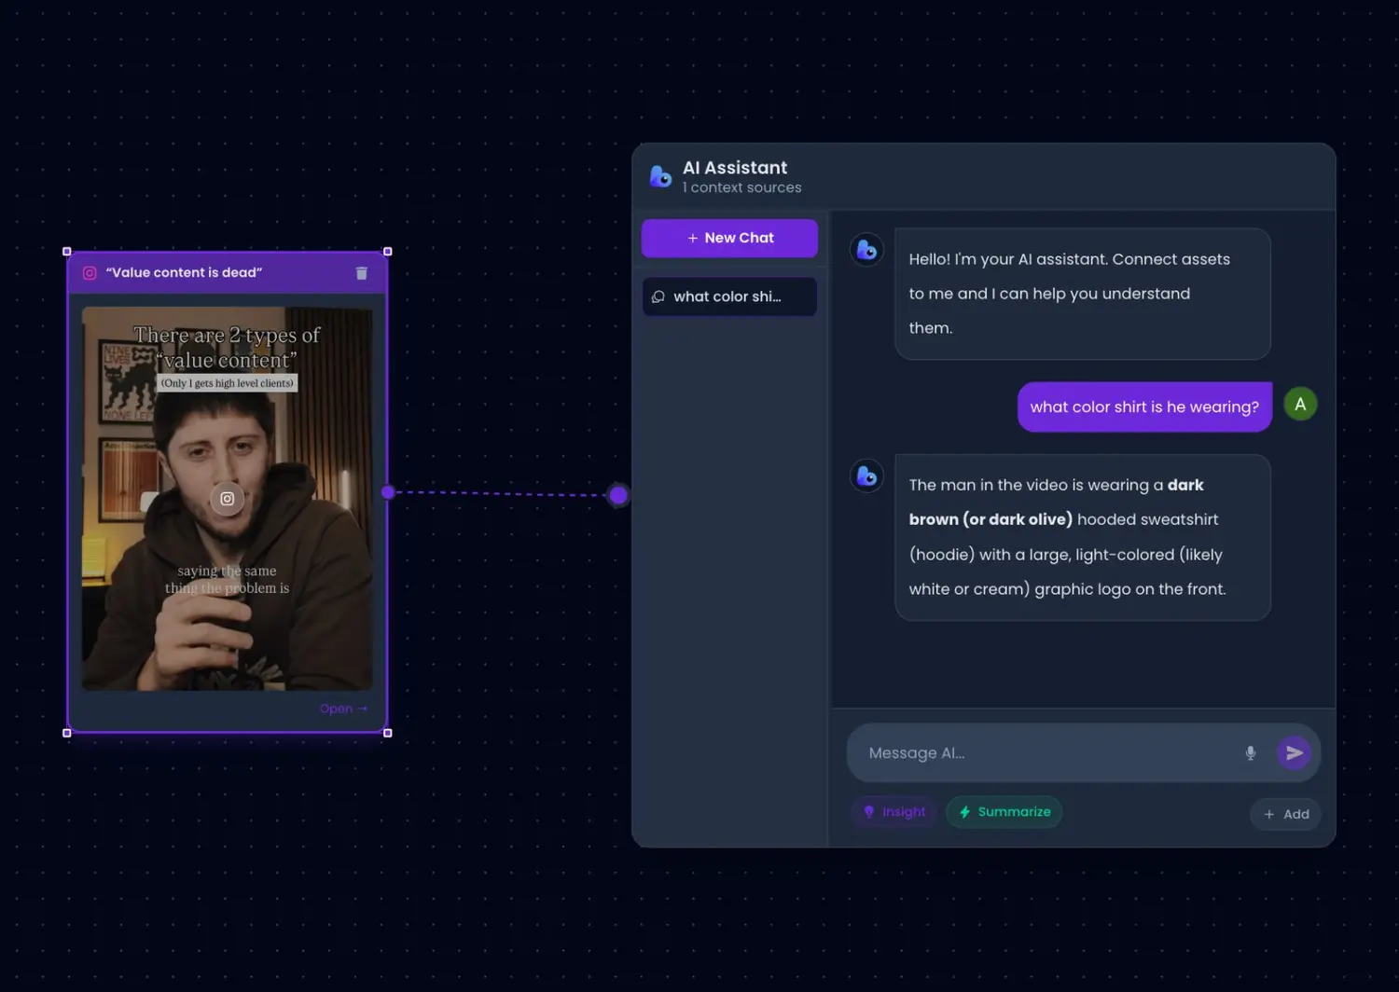Click the AI Assistant logo in header
Screen dimensions: 1399x992
[660, 176]
